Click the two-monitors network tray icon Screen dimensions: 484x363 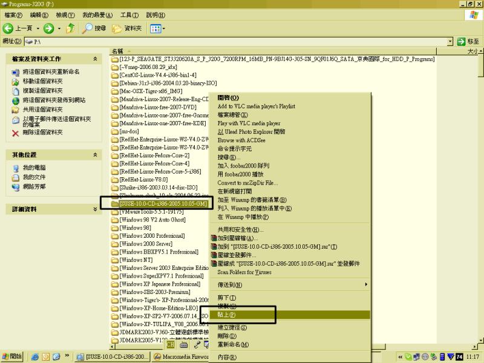coord(417,357)
